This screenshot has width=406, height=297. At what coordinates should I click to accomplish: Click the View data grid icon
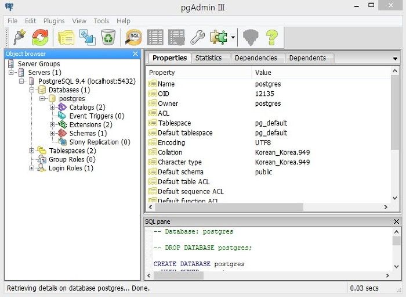pos(155,38)
